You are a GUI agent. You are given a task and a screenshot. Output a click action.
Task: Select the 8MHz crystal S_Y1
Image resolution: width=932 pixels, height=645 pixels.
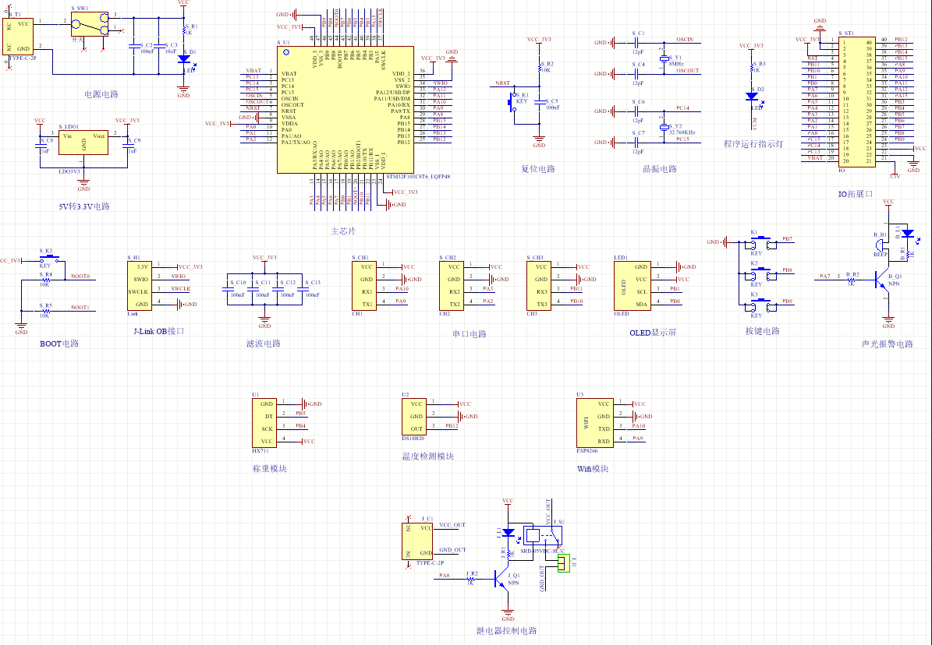[664, 58]
